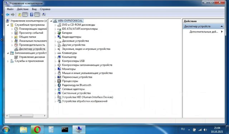Viewport: 229px width, 134px height.
Task: Expand the Видеоадаптеры category
Action: tap(55, 37)
